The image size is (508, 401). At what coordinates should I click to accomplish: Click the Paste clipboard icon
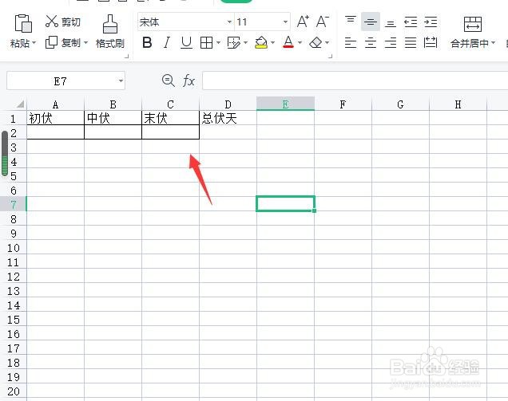coord(23,23)
